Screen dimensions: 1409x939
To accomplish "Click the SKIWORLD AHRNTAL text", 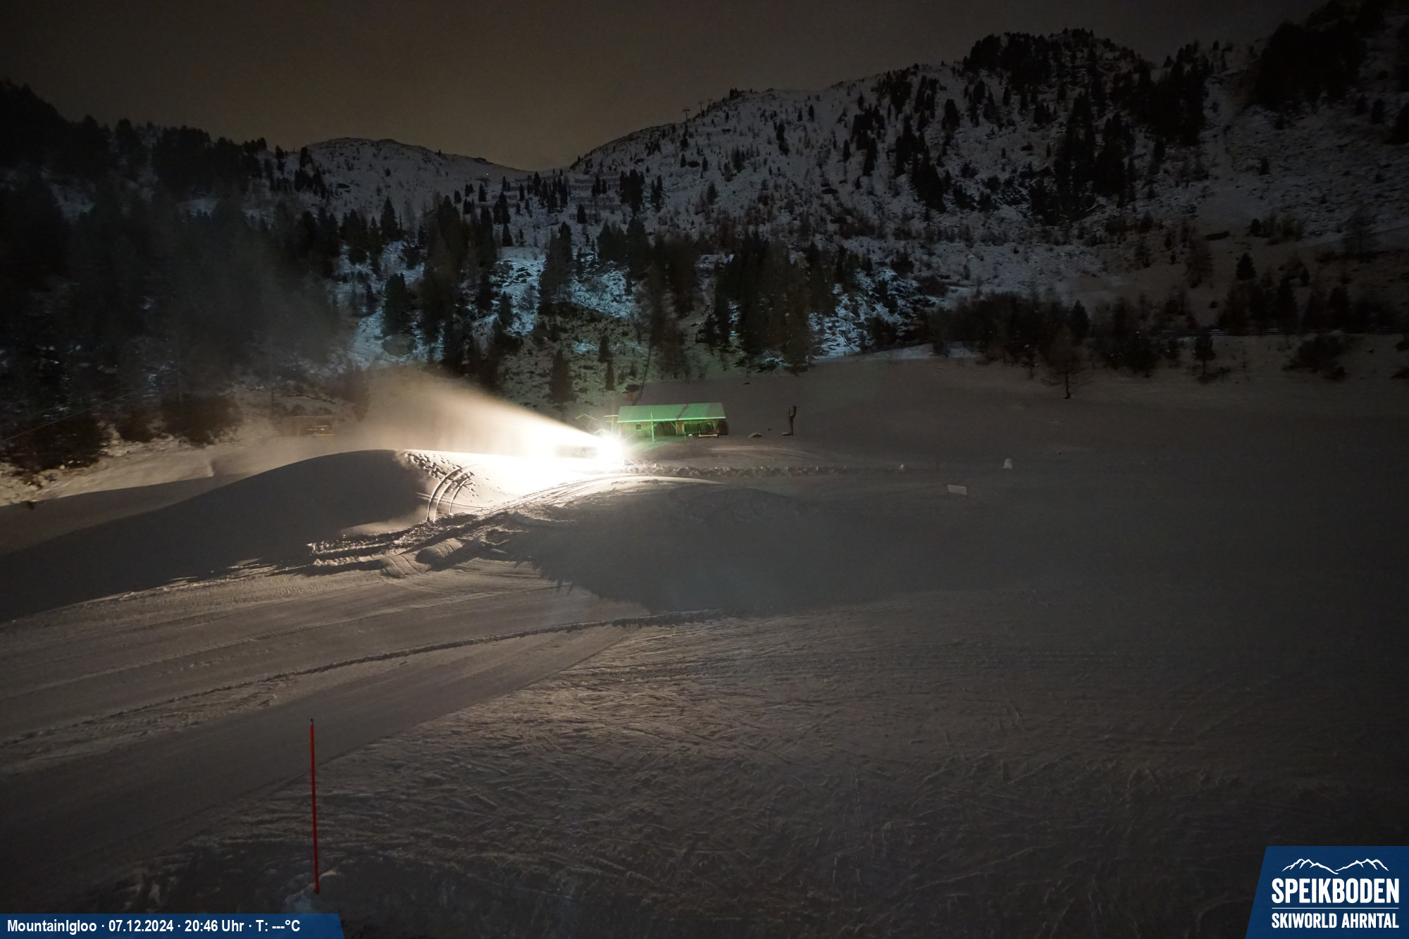I will (x=1334, y=920).
